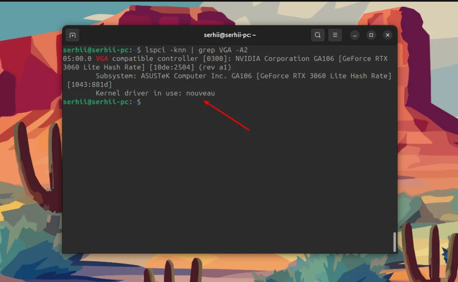Click 'Kernel driver in use:' label

139,93
